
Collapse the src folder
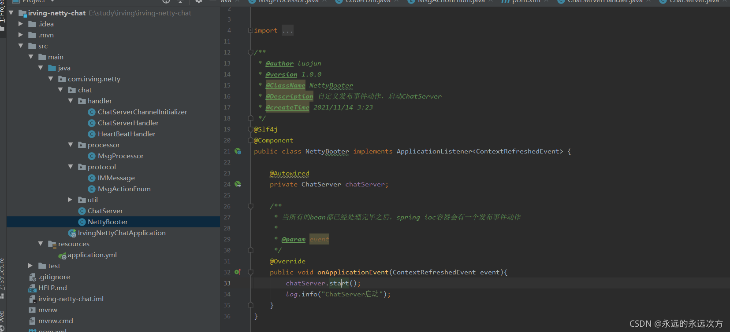pos(21,46)
